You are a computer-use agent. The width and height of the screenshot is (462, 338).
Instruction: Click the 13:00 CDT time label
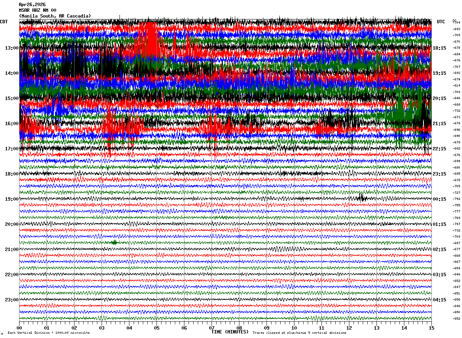click(11, 48)
